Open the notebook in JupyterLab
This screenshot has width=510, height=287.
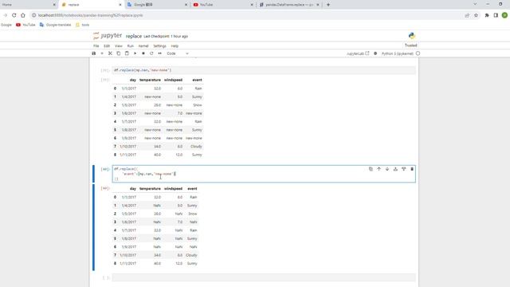(358, 53)
